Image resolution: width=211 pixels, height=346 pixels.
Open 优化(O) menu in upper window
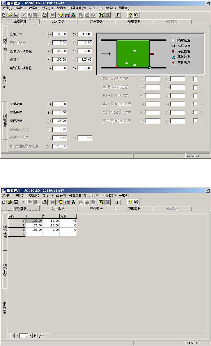(47, 8)
